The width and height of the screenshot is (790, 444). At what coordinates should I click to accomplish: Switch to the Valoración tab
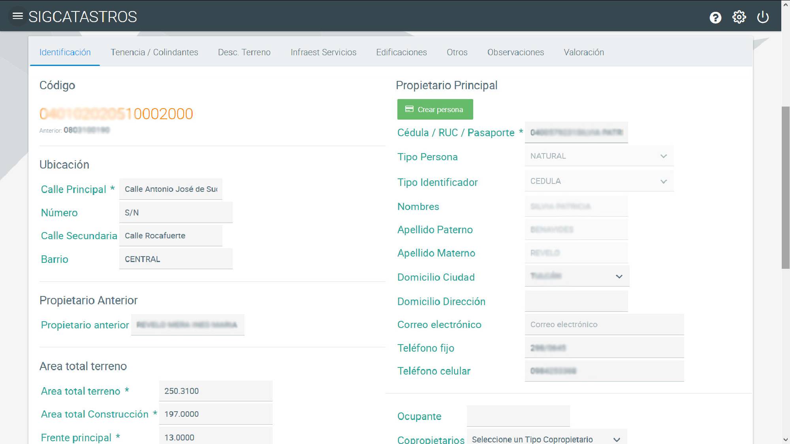pyautogui.click(x=584, y=52)
